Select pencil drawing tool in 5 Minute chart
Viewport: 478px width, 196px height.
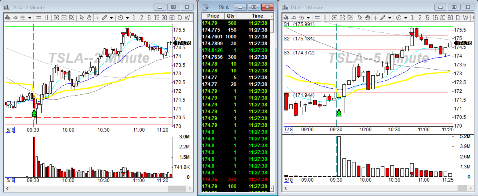[382, 18]
